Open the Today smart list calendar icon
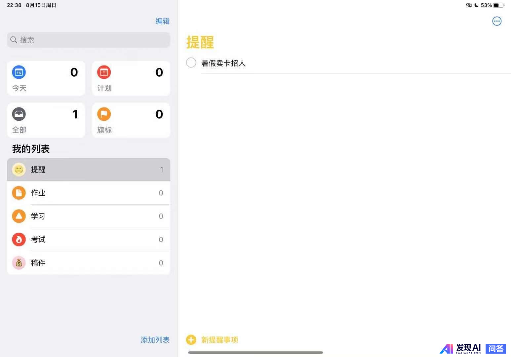The width and height of the screenshot is (511, 357). click(19, 72)
